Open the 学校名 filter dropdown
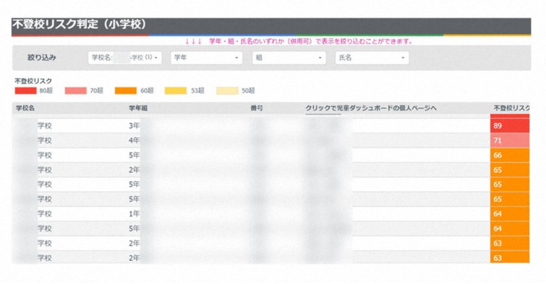 [x=125, y=58]
